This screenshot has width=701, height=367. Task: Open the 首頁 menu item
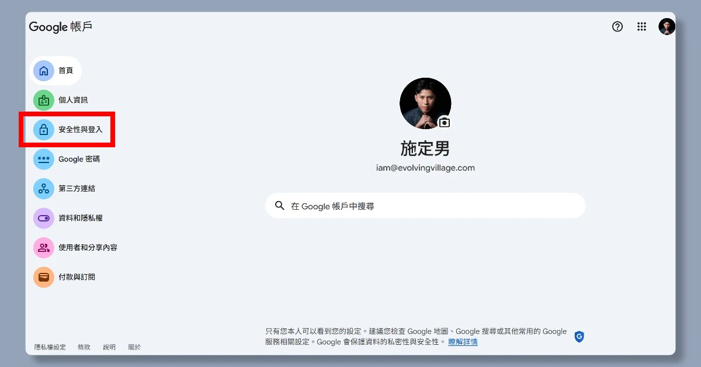point(55,71)
